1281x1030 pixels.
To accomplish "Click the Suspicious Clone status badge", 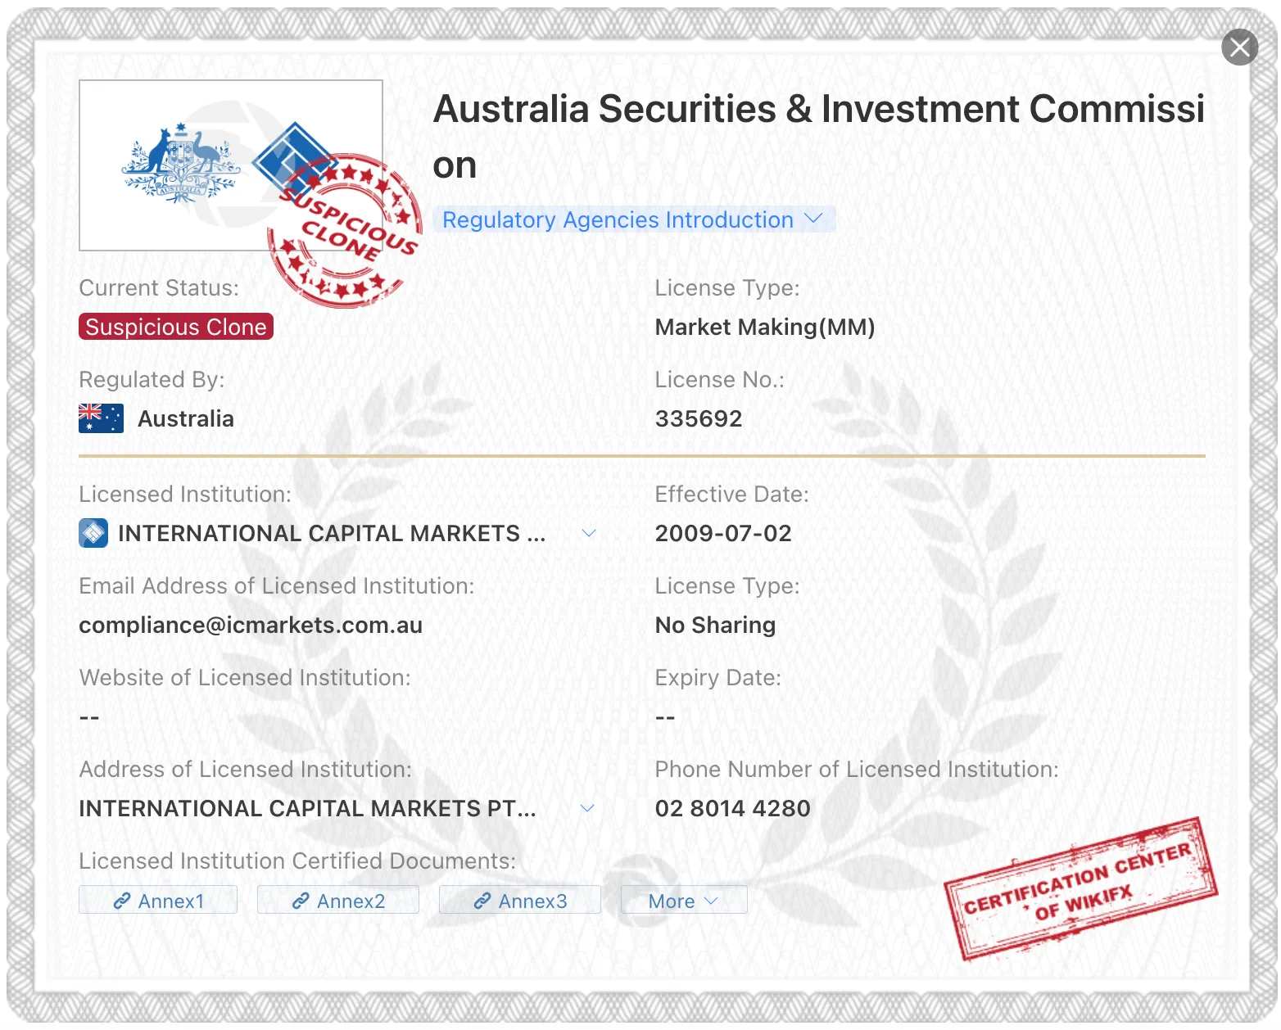I will click(x=176, y=327).
